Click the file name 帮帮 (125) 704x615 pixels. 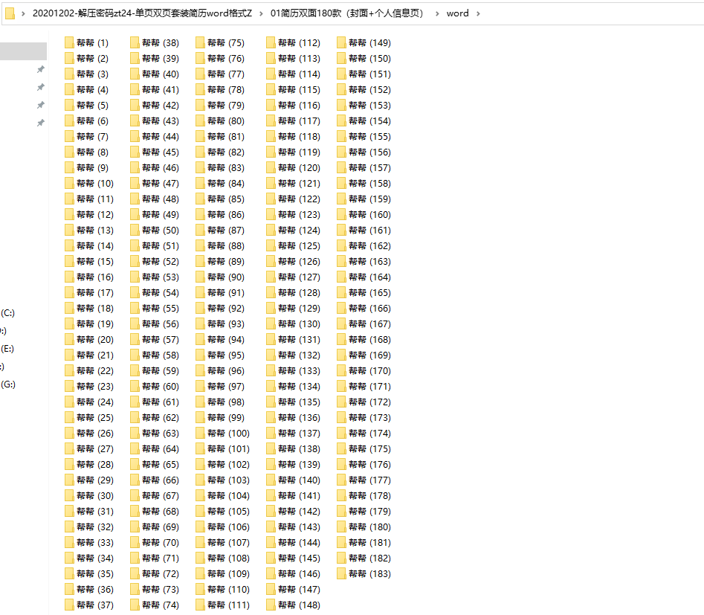300,245
